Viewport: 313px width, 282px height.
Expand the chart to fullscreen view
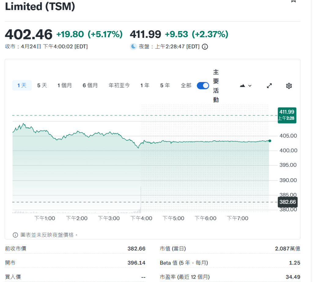[x=269, y=86]
